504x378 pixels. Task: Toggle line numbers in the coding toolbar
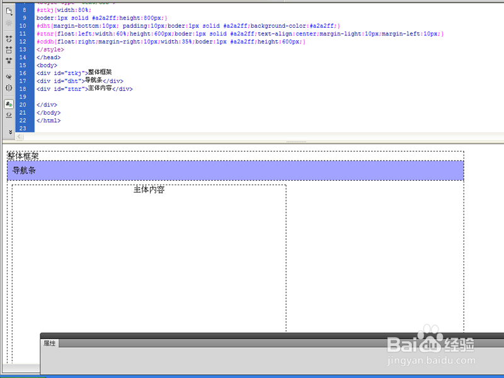click(9, 104)
